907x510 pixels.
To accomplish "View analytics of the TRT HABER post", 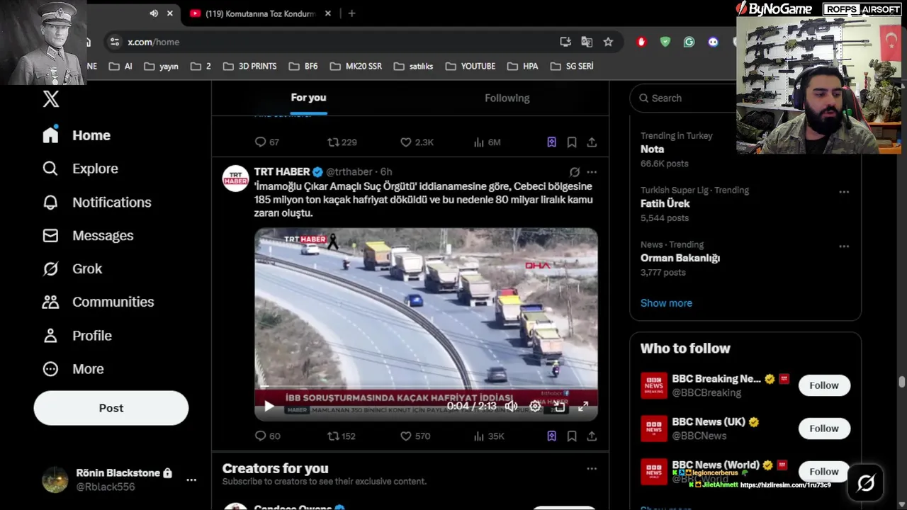I will (x=488, y=436).
